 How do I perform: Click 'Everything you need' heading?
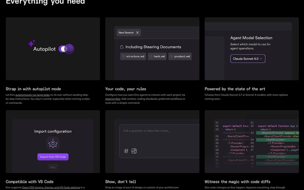click(45, 2)
